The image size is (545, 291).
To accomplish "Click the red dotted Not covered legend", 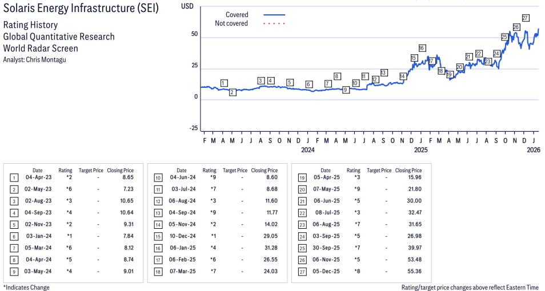I will coord(274,23).
